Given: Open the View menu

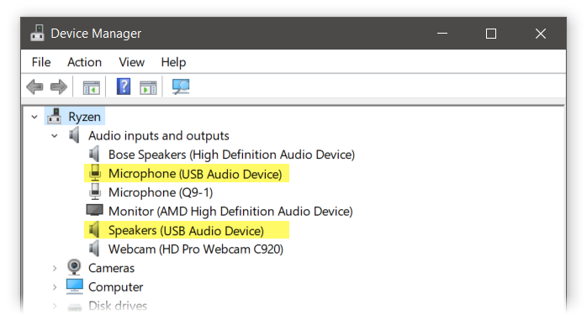Looking at the screenshot, I should click(x=131, y=62).
